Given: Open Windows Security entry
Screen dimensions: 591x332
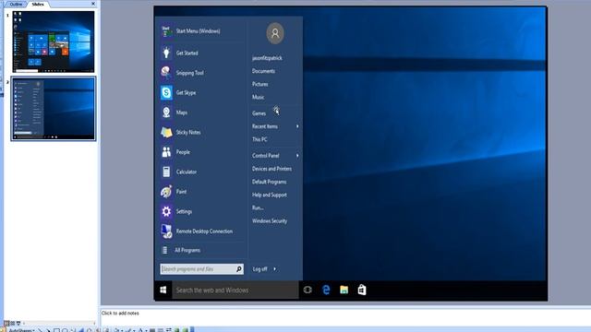Looking at the screenshot, I should [270, 221].
